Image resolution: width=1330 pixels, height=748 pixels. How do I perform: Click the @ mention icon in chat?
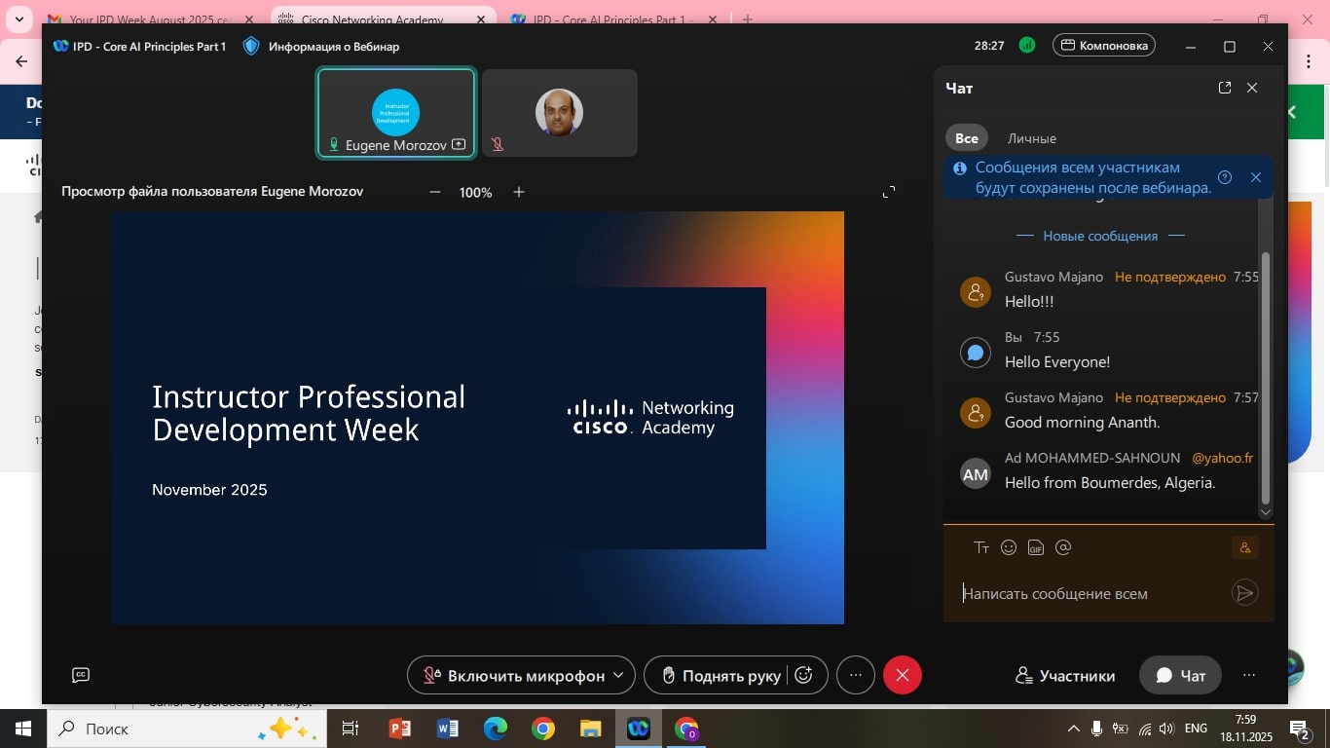(1063, 547)
